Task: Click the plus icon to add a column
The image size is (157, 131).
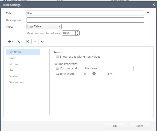Action: click(x=9, y=41)
